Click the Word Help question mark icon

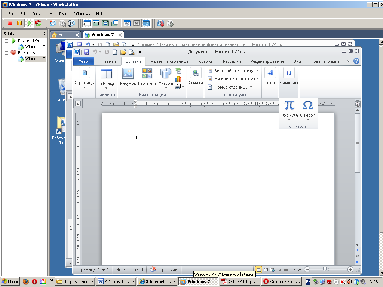(x=356, y=61)
